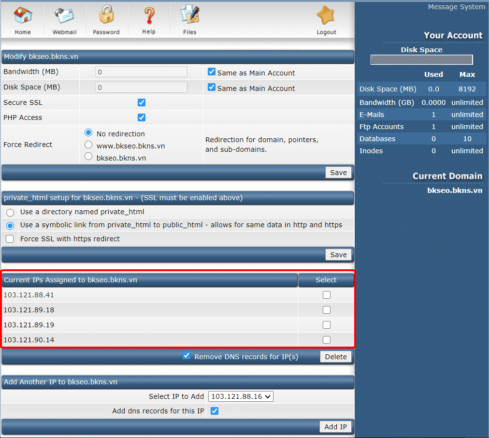
Task: Select the bkseo.bkns.vn redirect radio without www
Action: click(88, 157)
